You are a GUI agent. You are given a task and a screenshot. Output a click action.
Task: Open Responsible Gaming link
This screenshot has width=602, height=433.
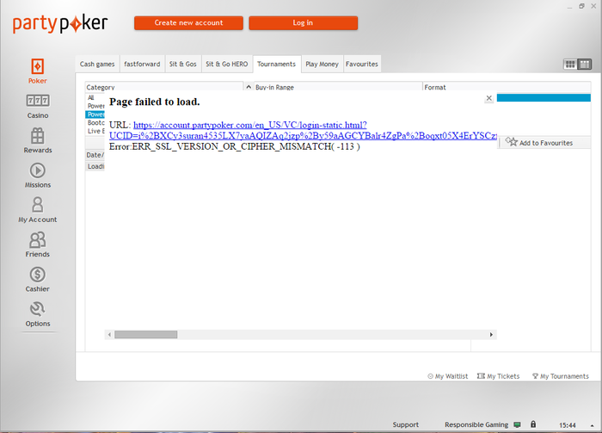click(x=476, y=424)
